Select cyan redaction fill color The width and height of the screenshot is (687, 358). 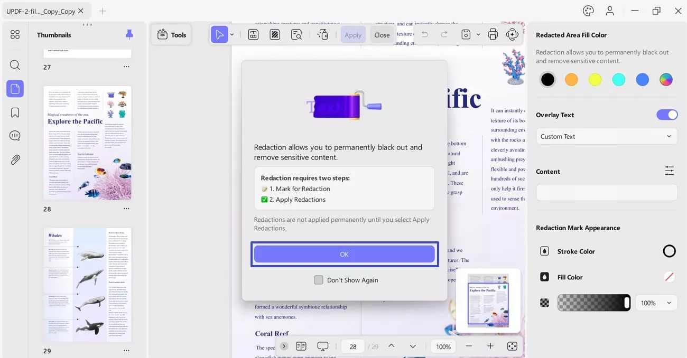[x=619, y=79]
